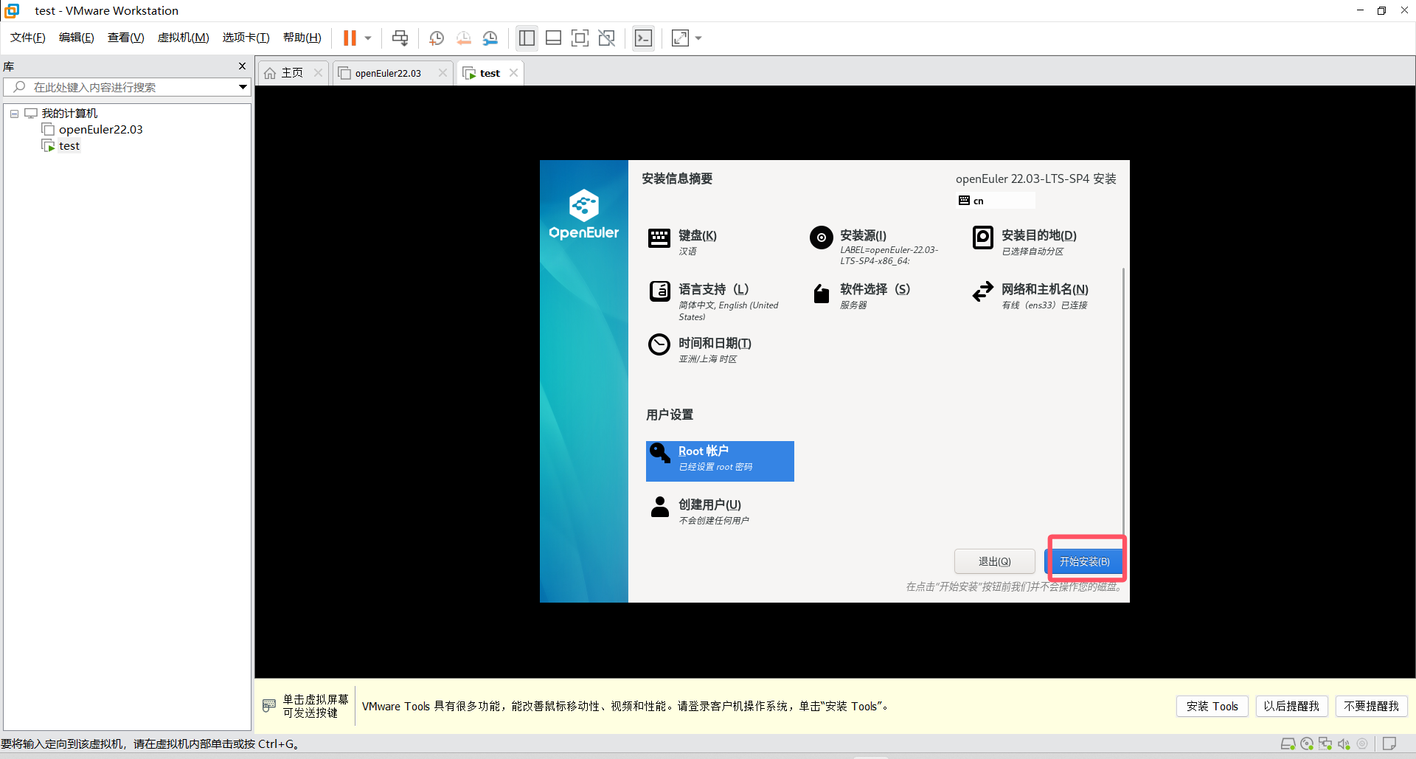Click the Unity mode icon
1416x759 pixels.
pos(606,38)
